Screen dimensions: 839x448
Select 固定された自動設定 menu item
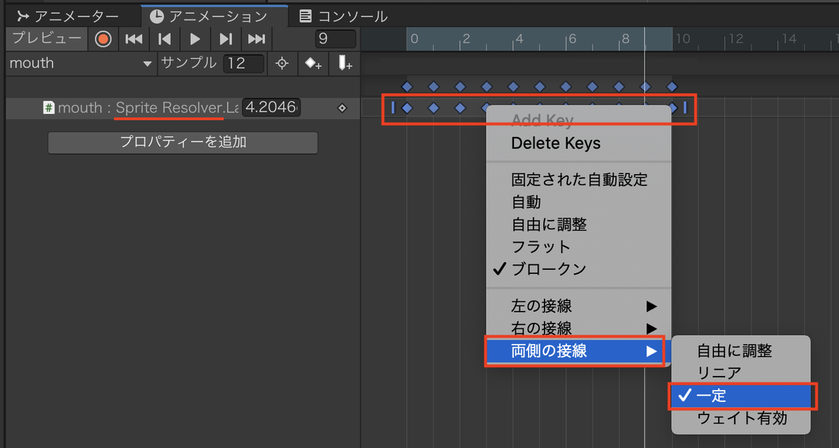[x=580, y=180]
